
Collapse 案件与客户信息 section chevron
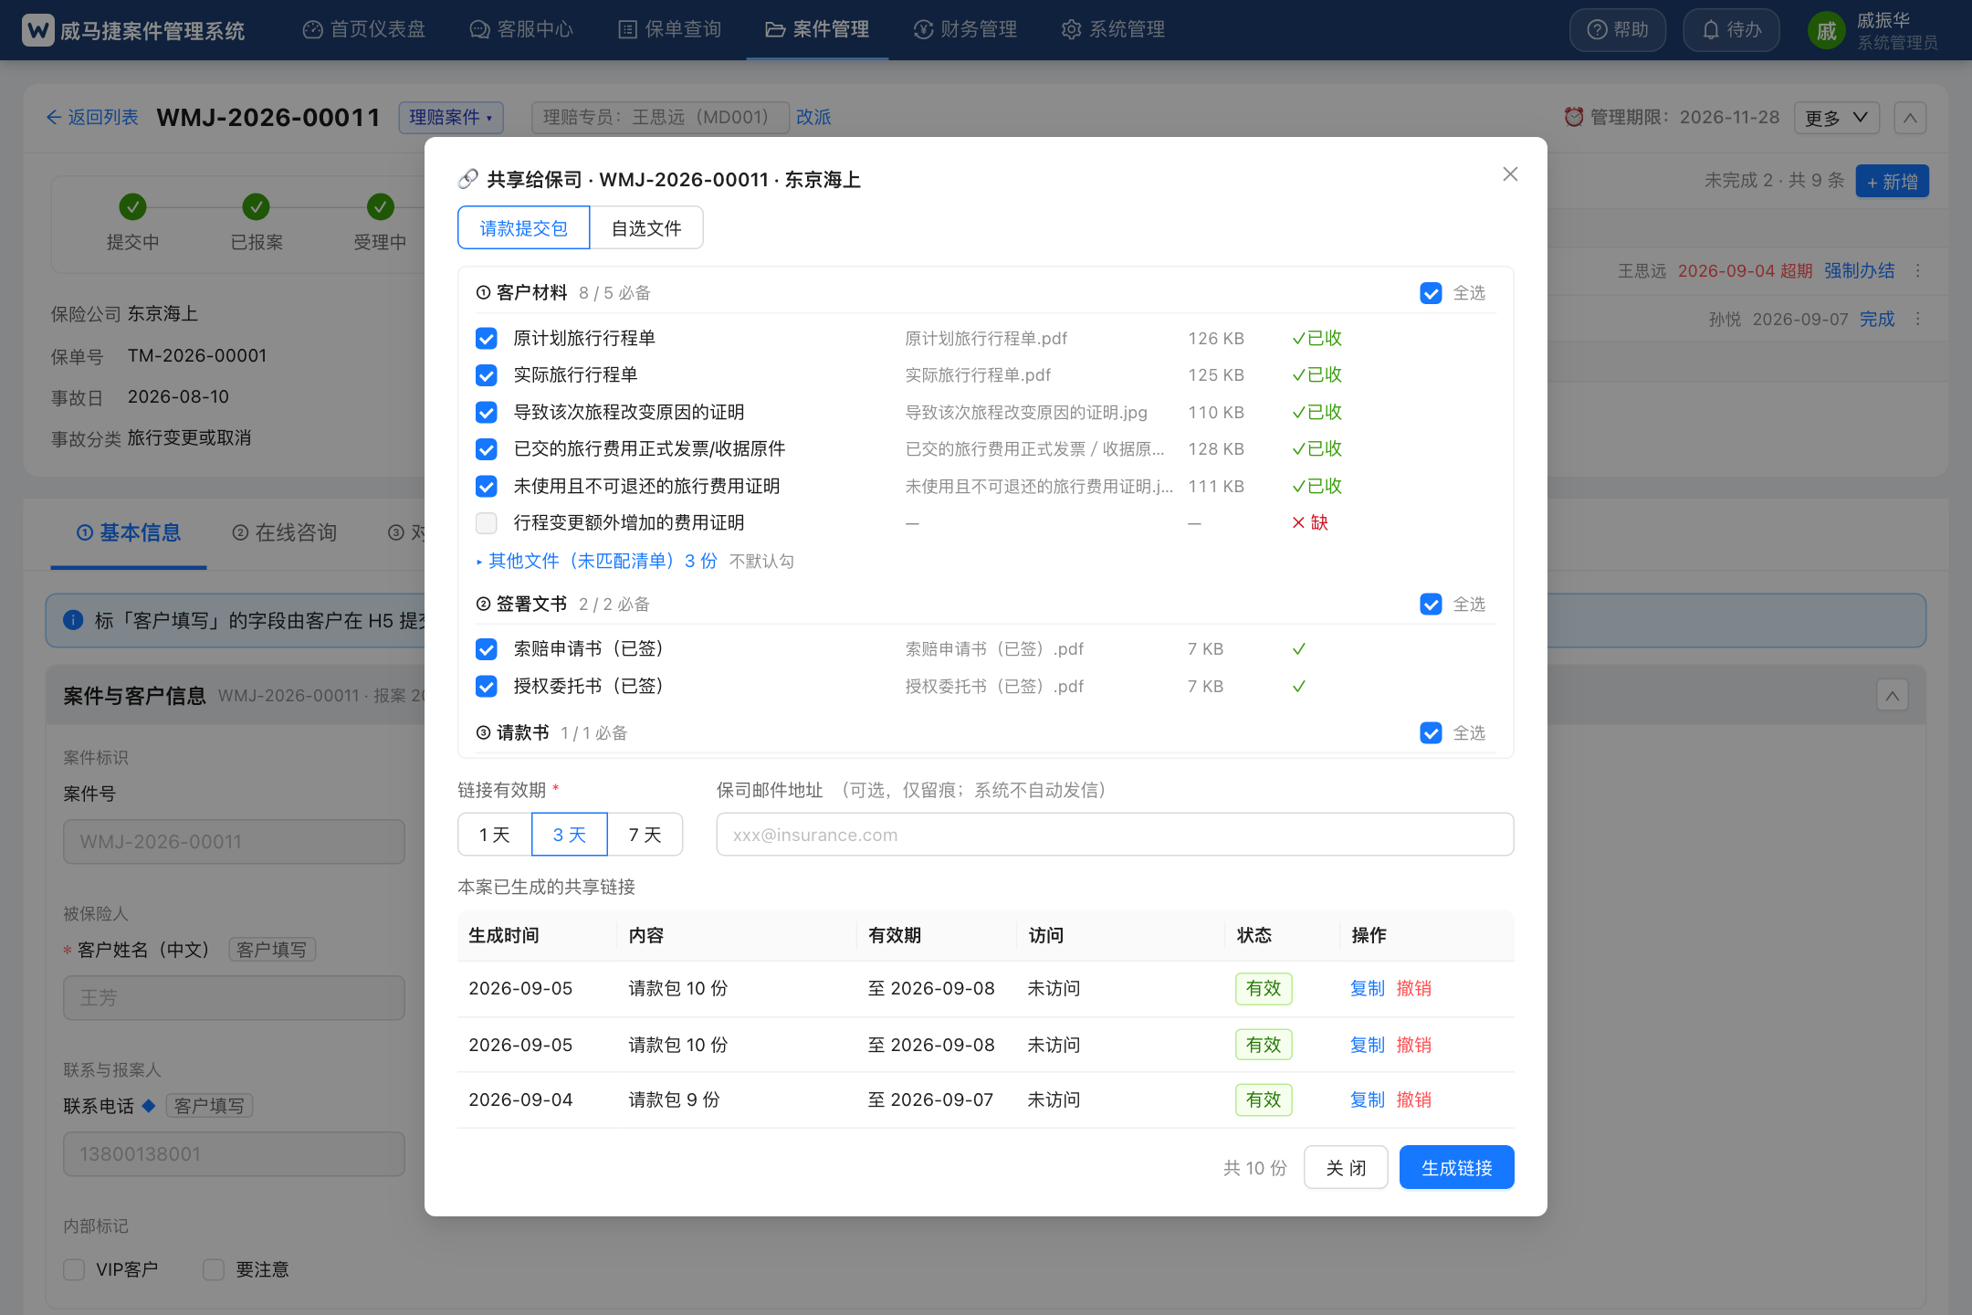tap(1893, 696)
